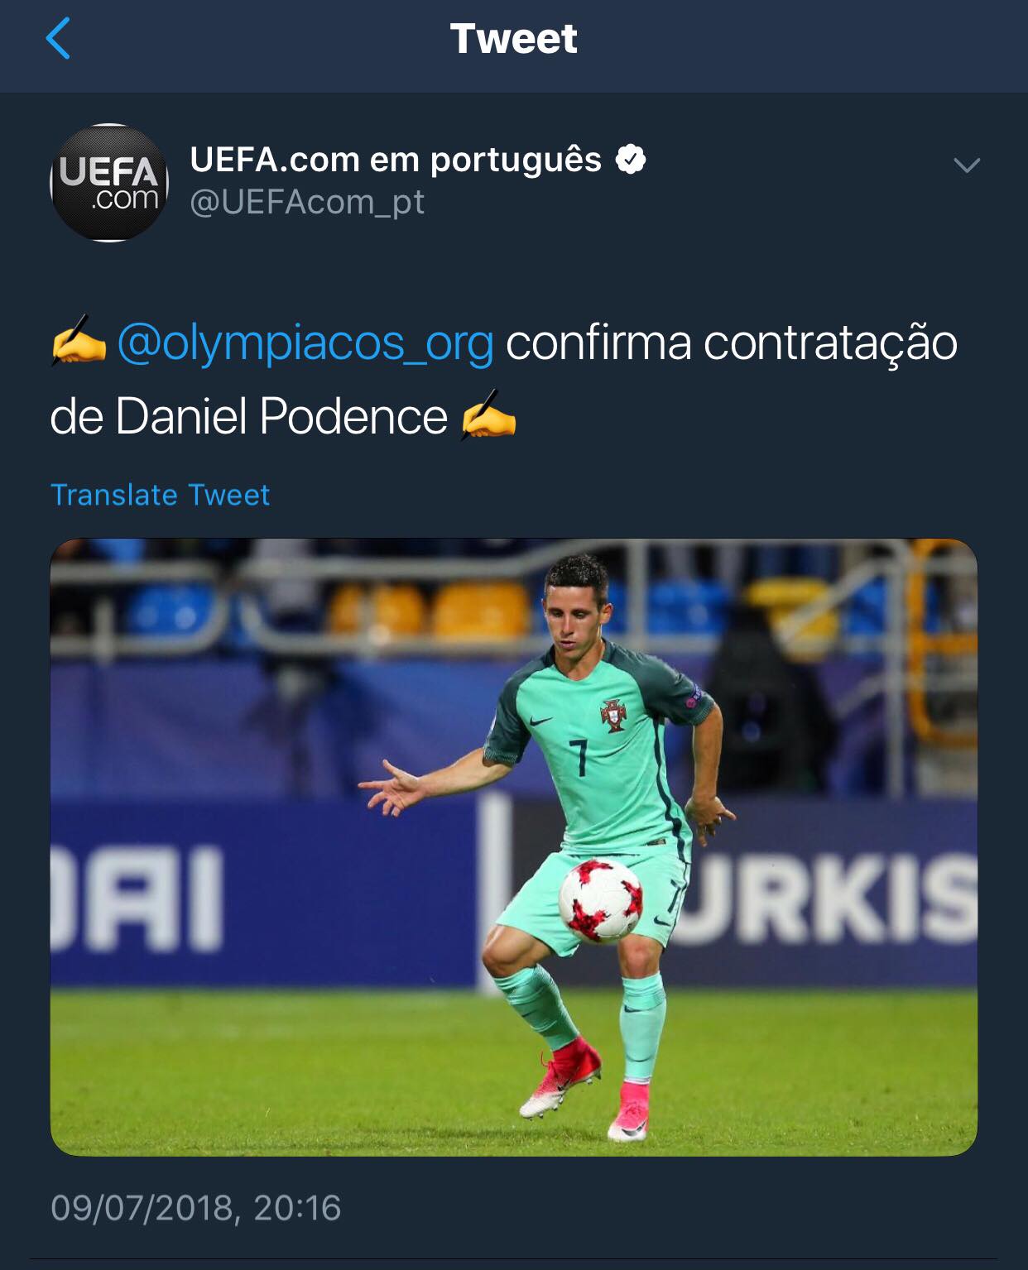Open the attached player photo

click(514, 847)
